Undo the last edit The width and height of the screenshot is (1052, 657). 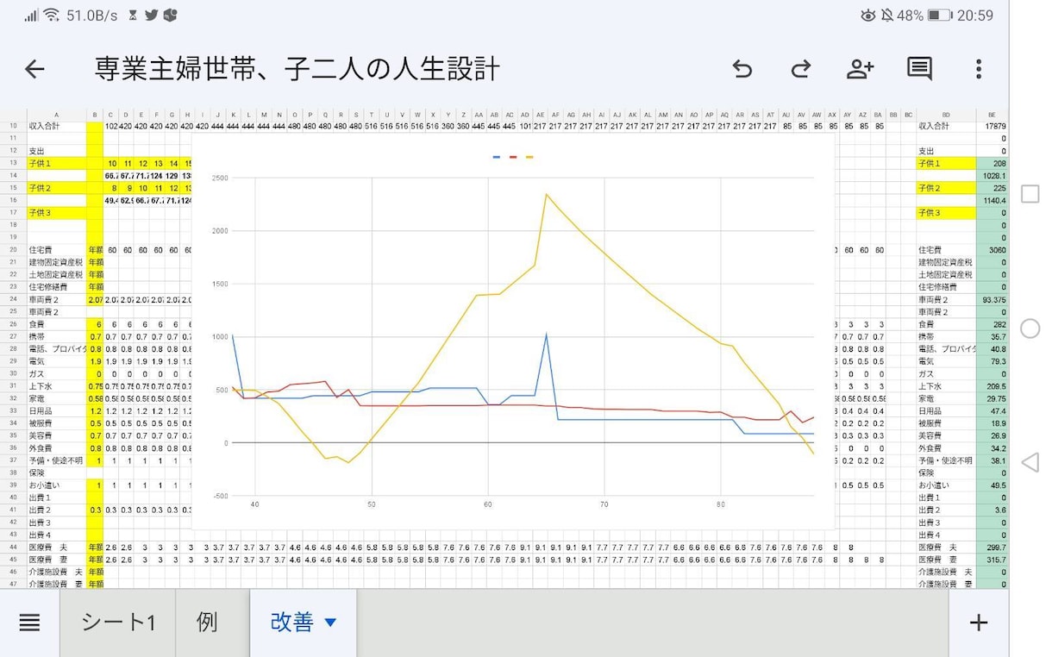[x=742, y=69]
